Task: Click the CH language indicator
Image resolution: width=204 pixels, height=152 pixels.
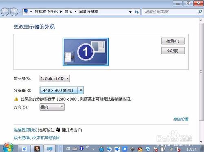Action: click(68, 148)
